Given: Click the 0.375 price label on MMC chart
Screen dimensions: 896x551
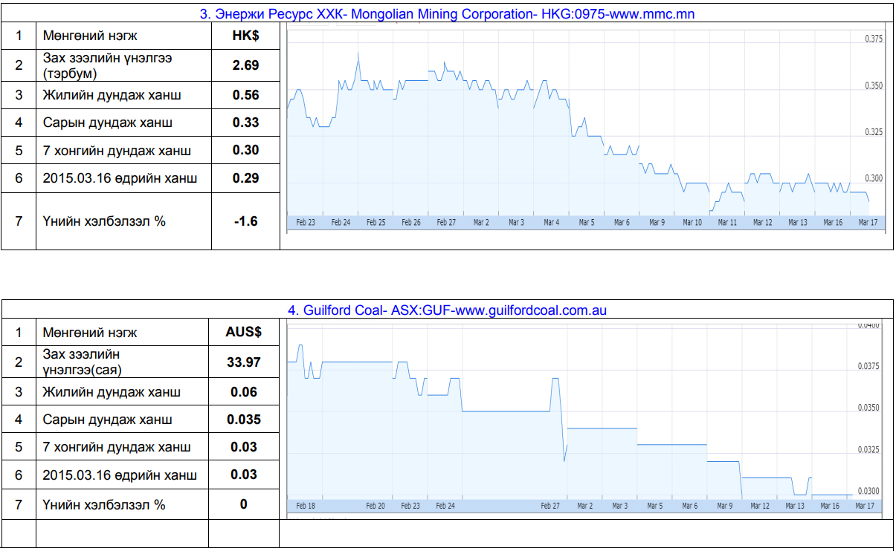Looking at the screenshot, I should (x=874, y=39).
